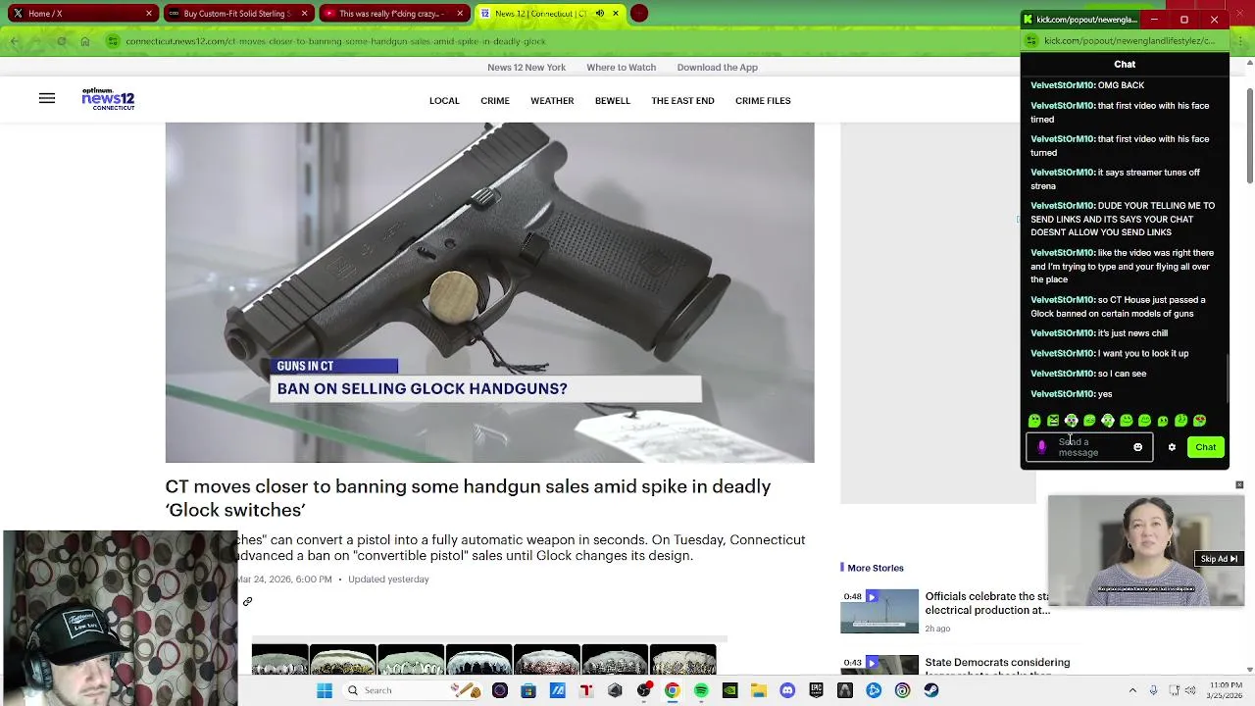Click the browser back arrow
The width and height of the screenshot is (1255, 706).
(14, 41)
